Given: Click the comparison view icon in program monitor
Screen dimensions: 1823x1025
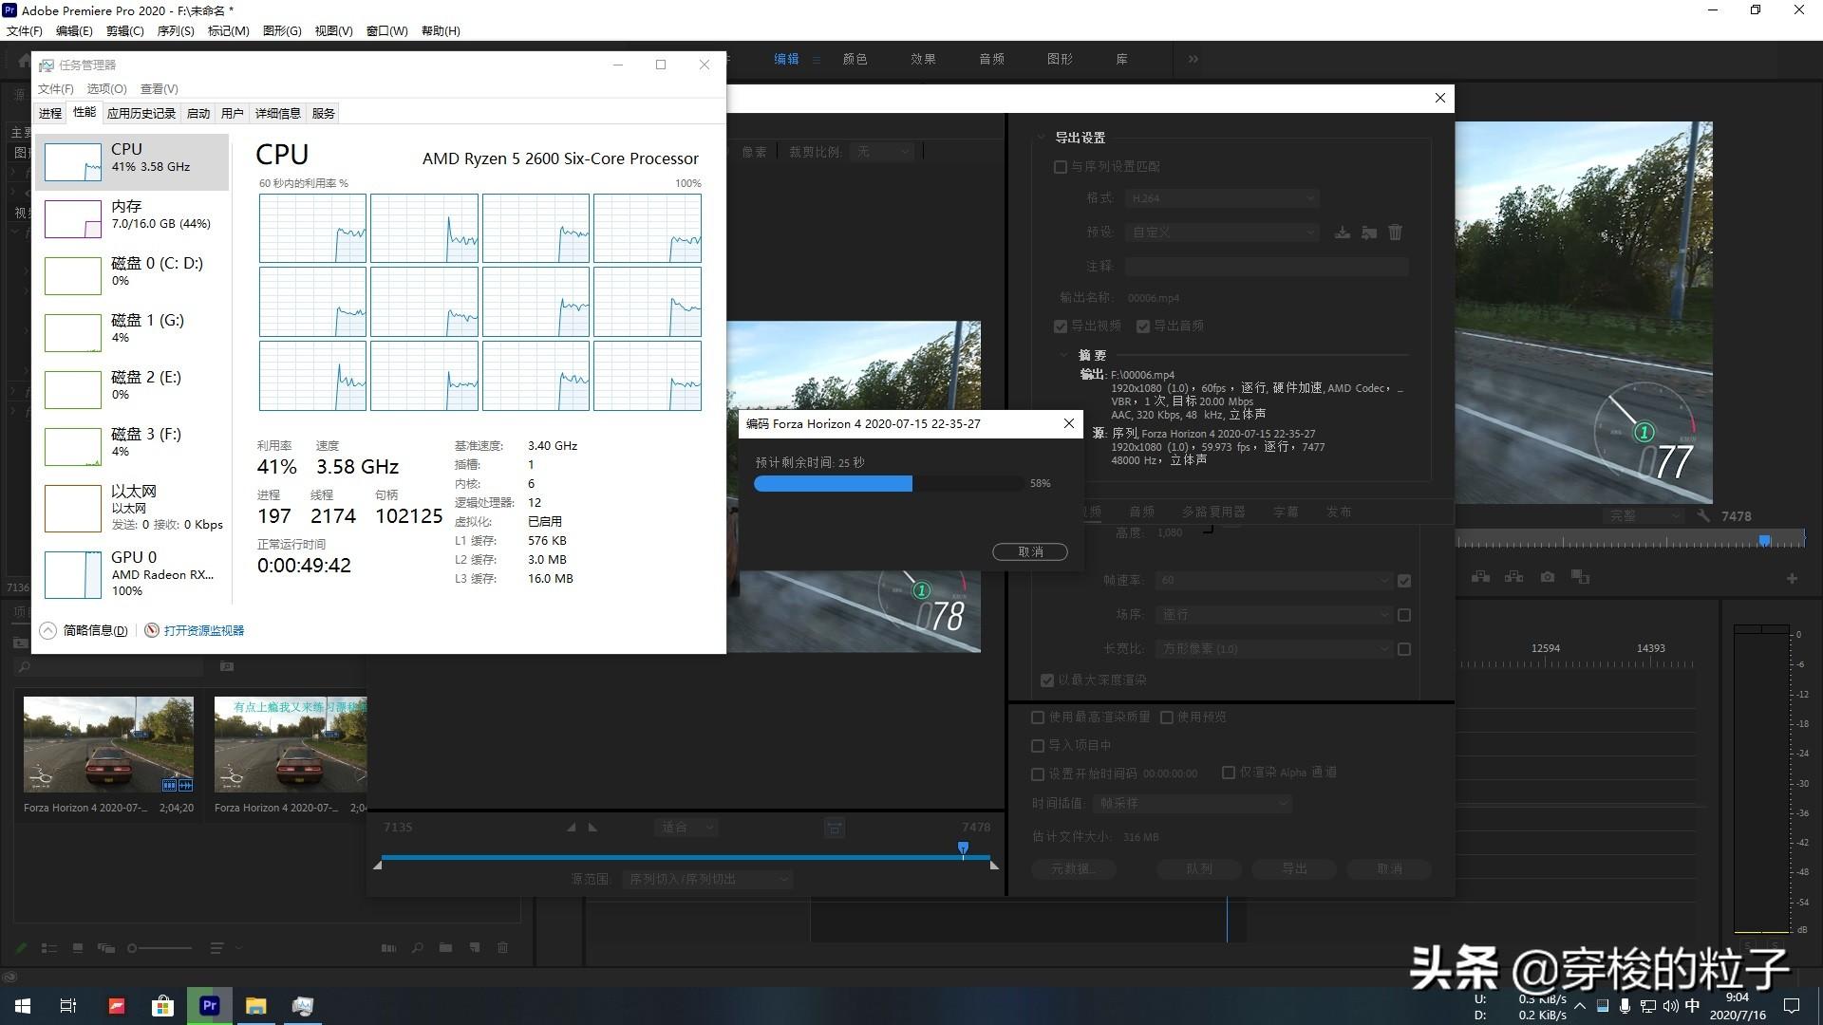Looking at the screenshot, I should click(x=1581, y=577).
